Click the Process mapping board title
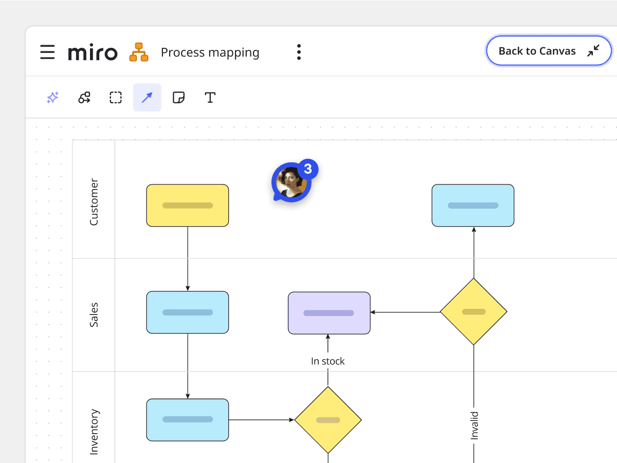This screenshot has width=617, height=463. coord(210,52)
